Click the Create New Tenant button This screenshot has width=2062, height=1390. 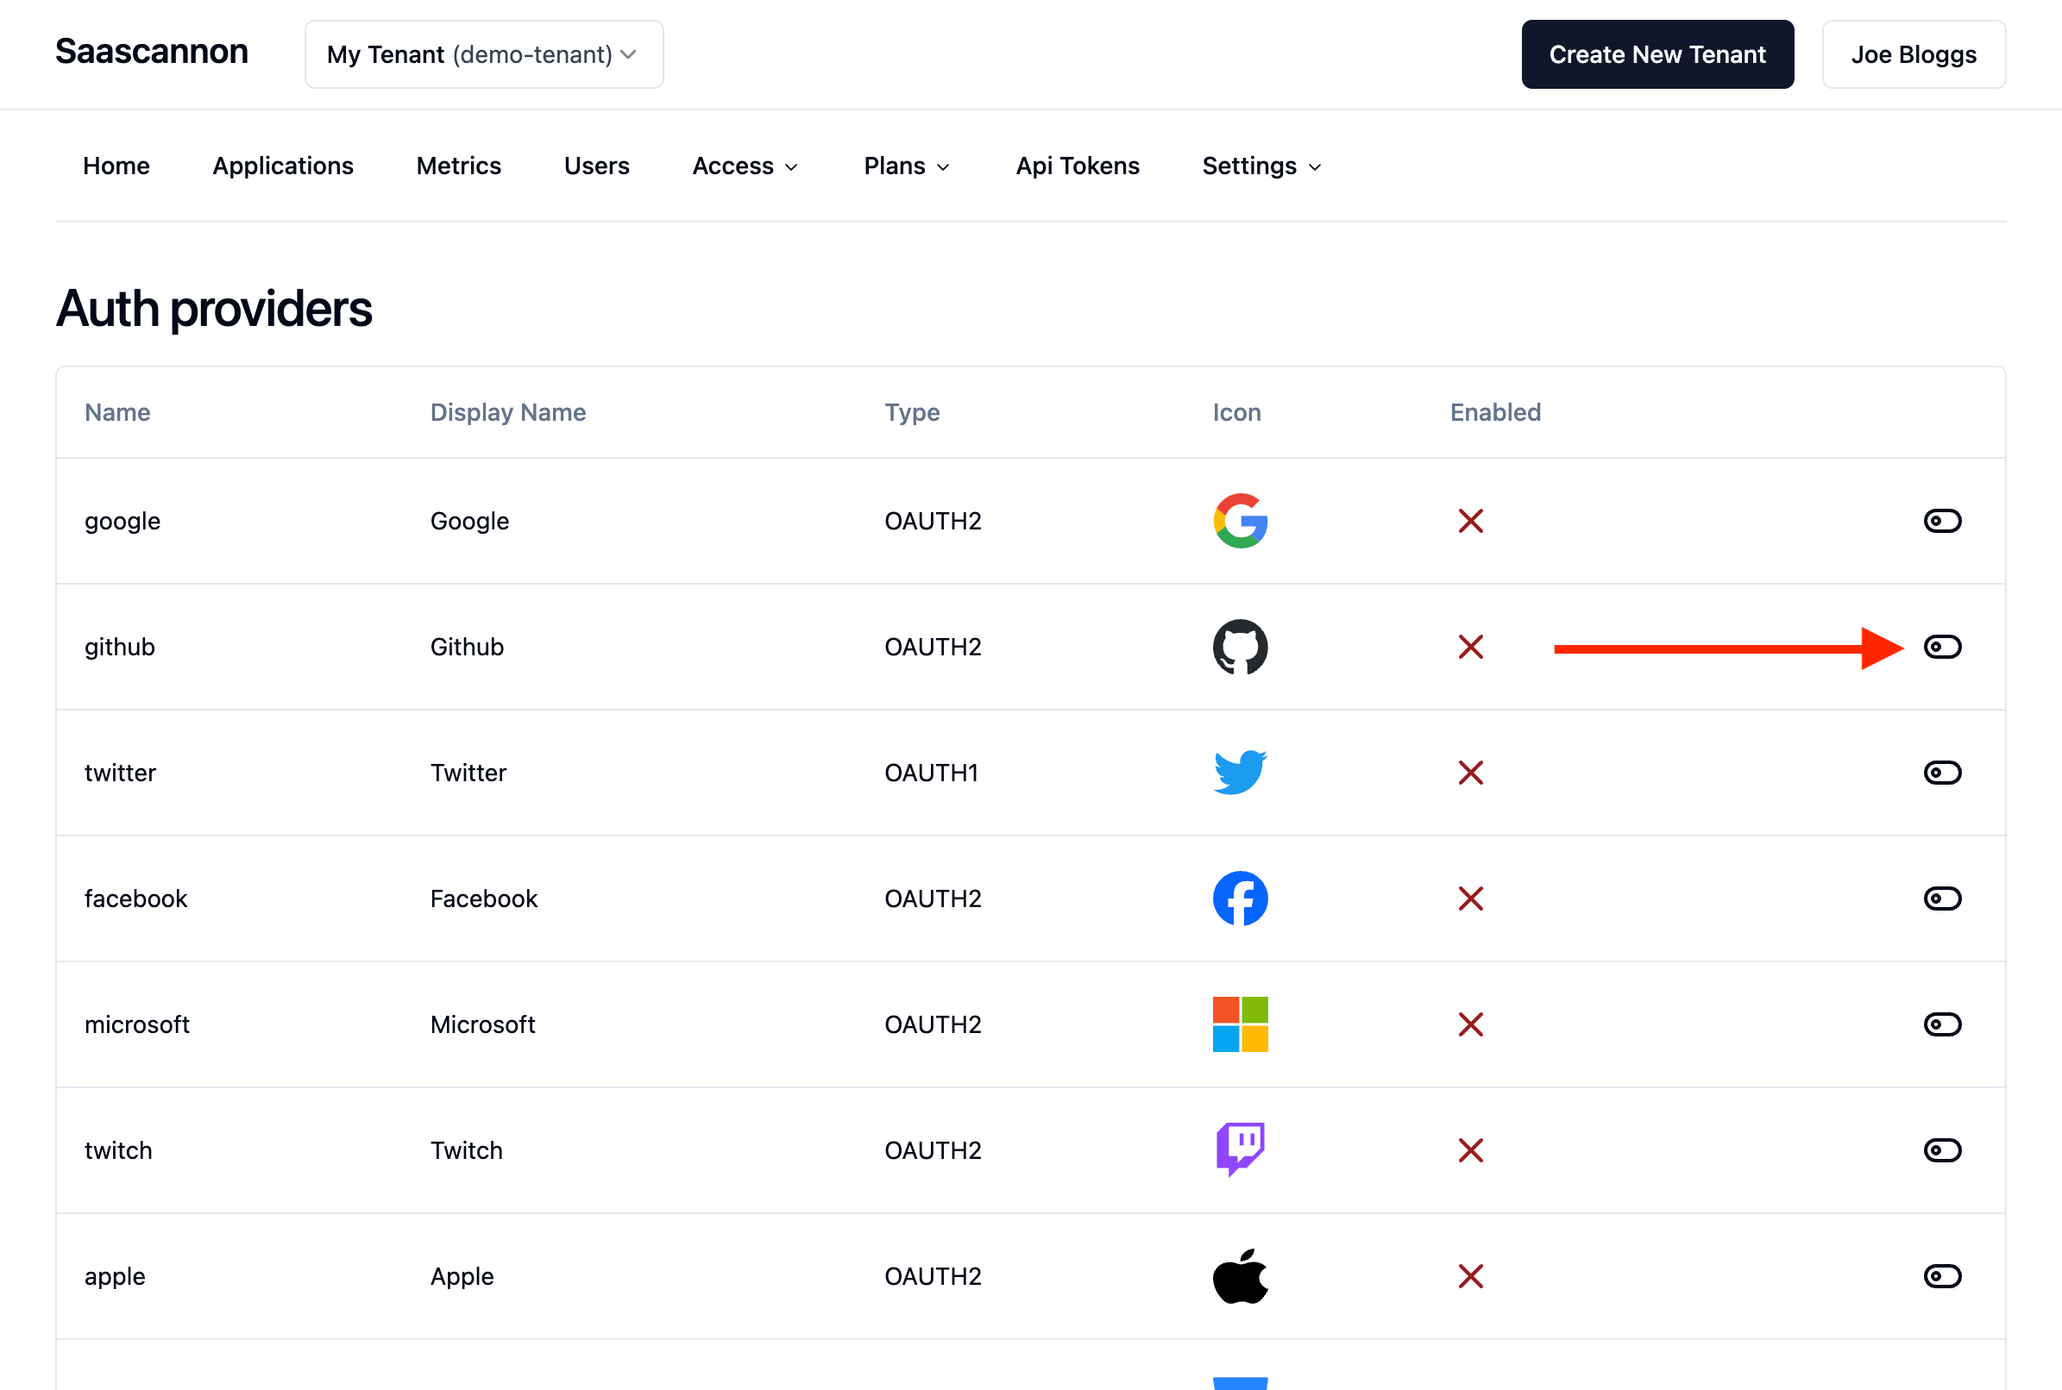click(x=1657, y=54)
